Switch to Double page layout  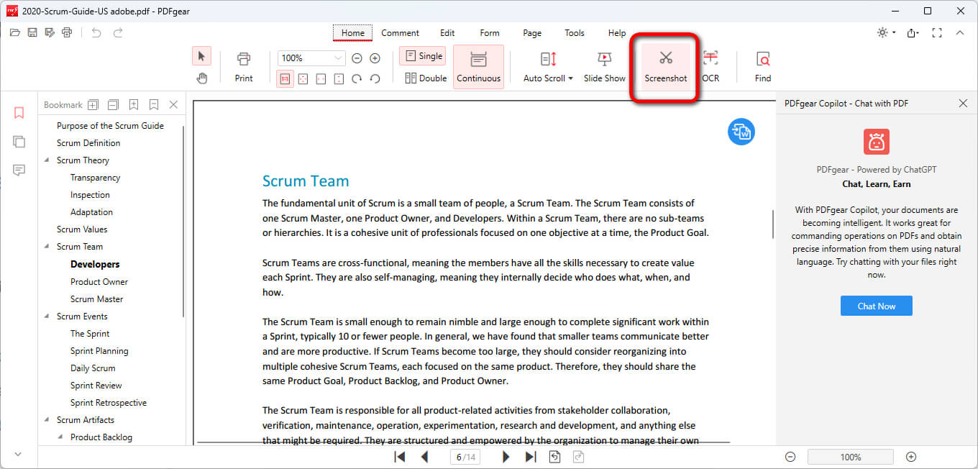coord(424,78)
